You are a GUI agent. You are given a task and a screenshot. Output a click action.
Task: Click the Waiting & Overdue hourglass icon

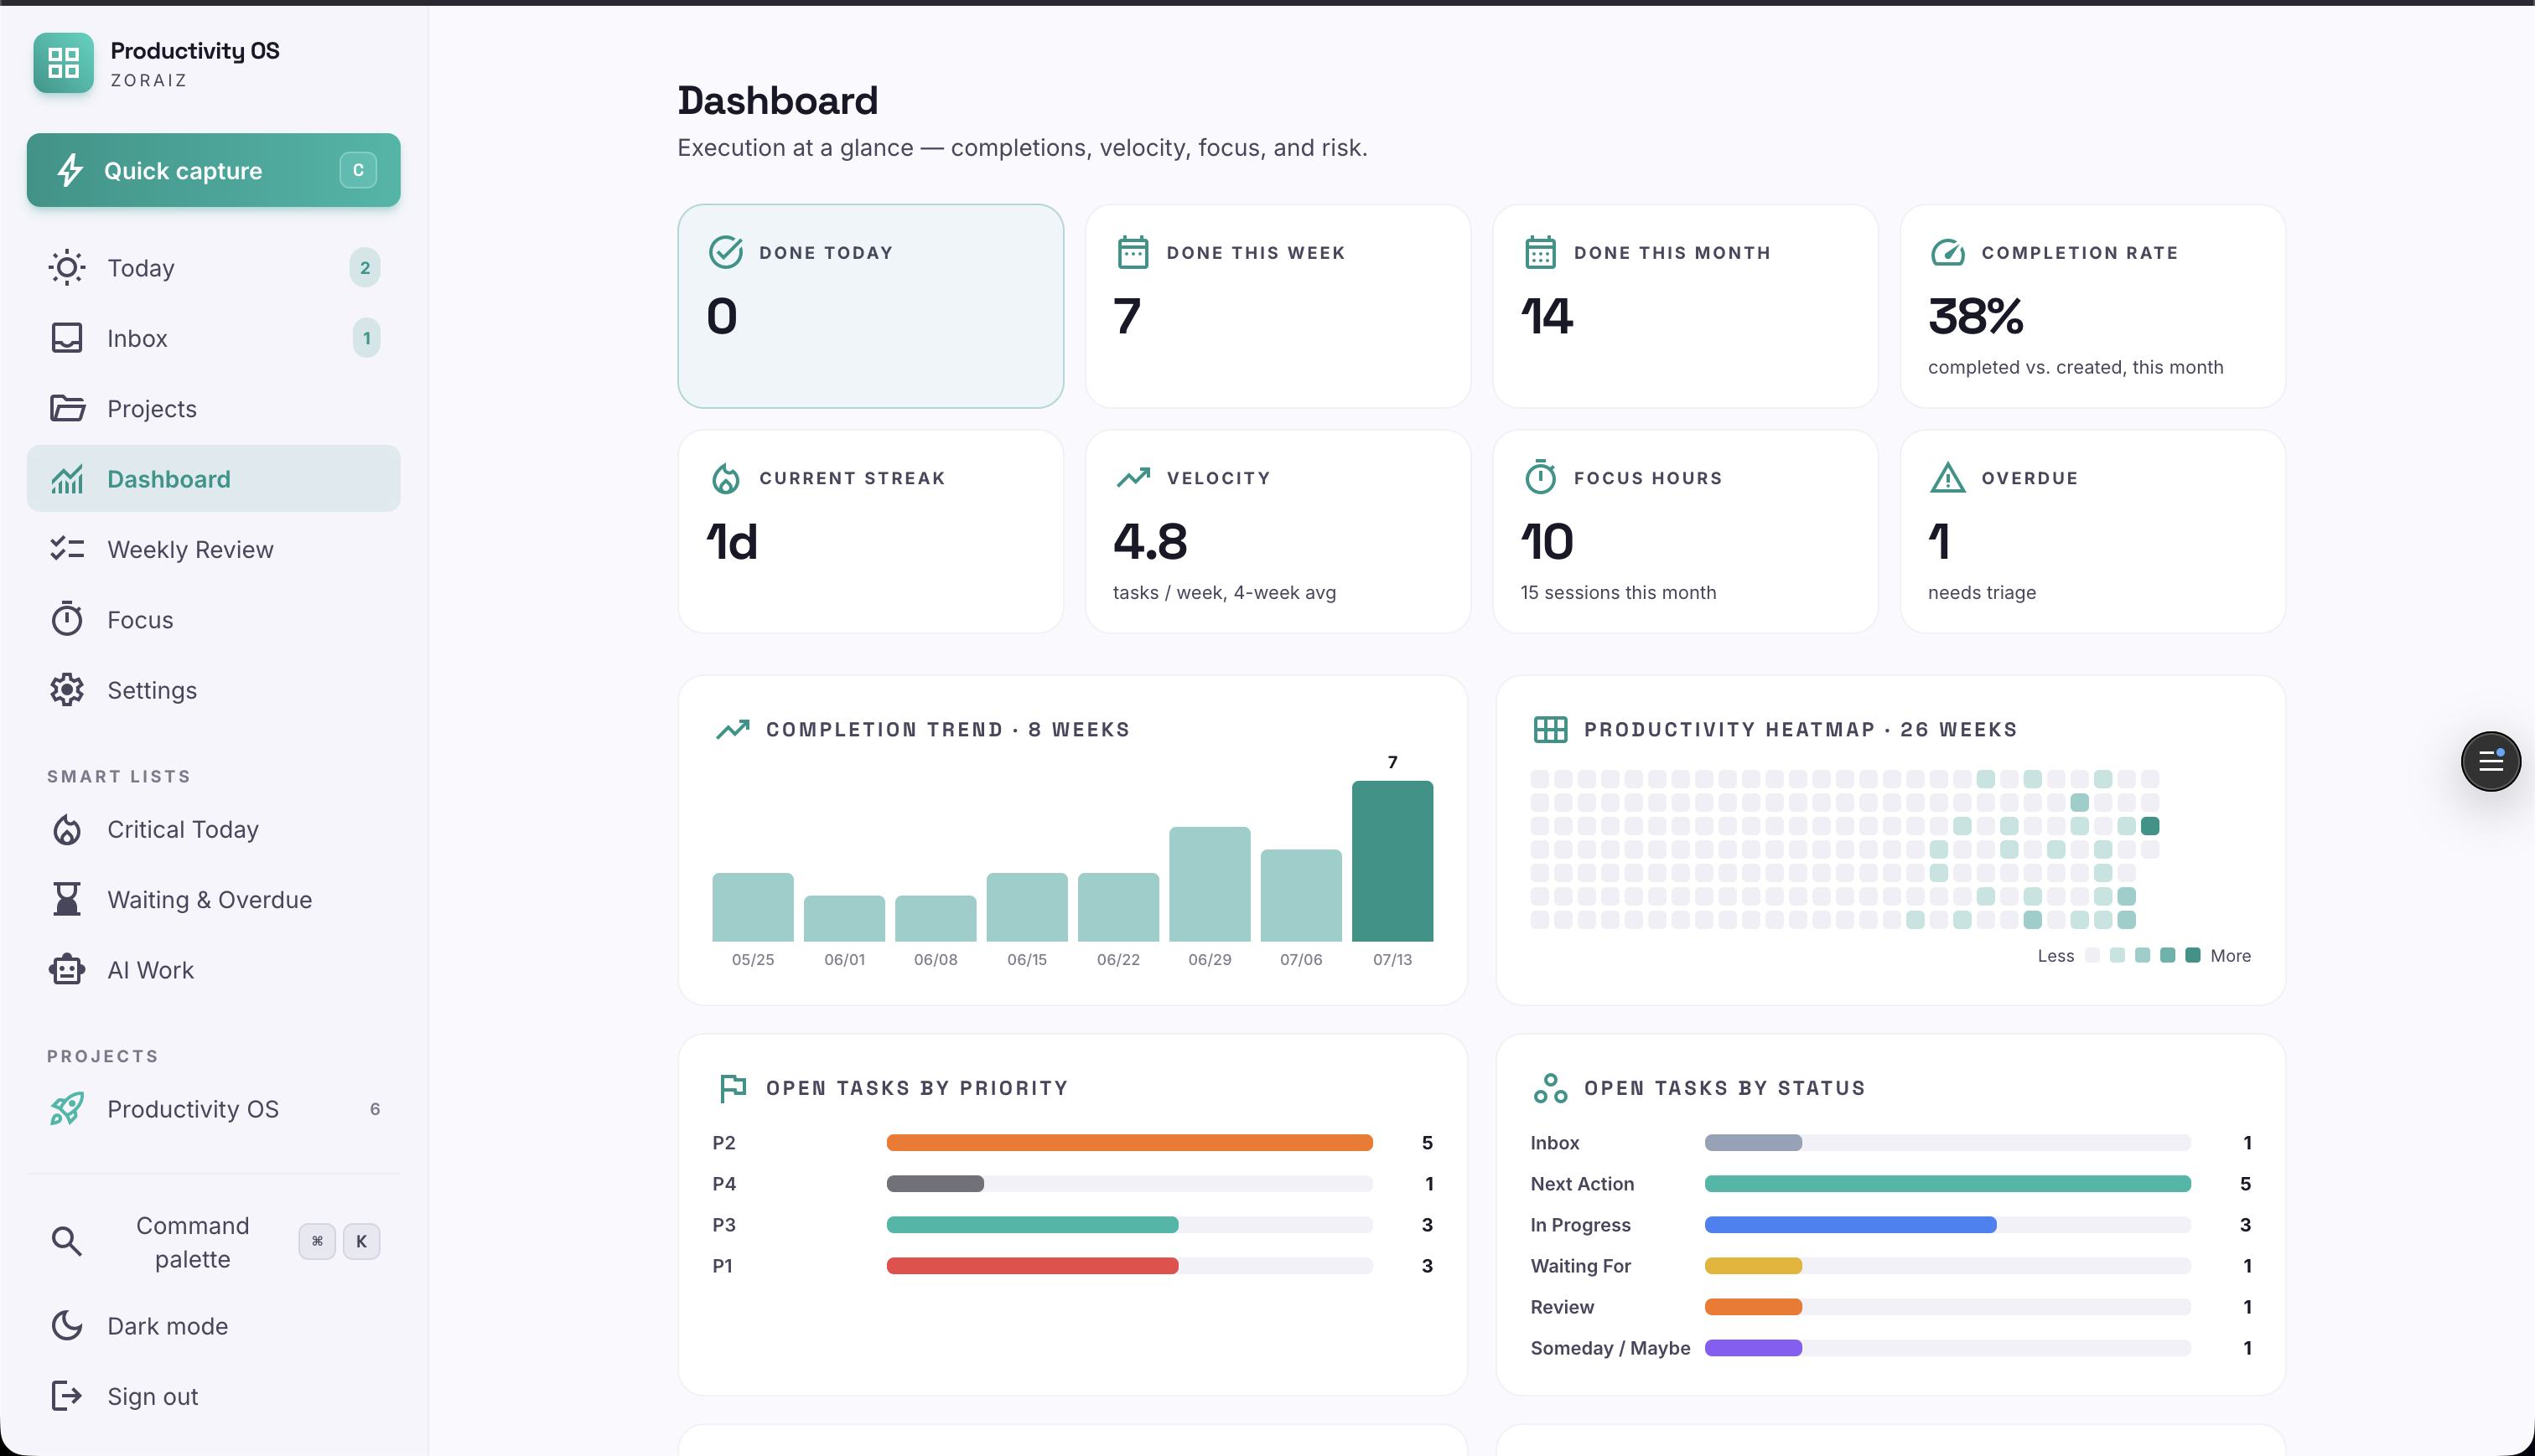point(67,899)
